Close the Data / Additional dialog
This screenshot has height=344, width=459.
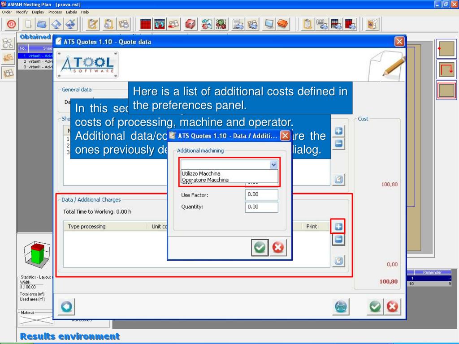coord(285,136)
